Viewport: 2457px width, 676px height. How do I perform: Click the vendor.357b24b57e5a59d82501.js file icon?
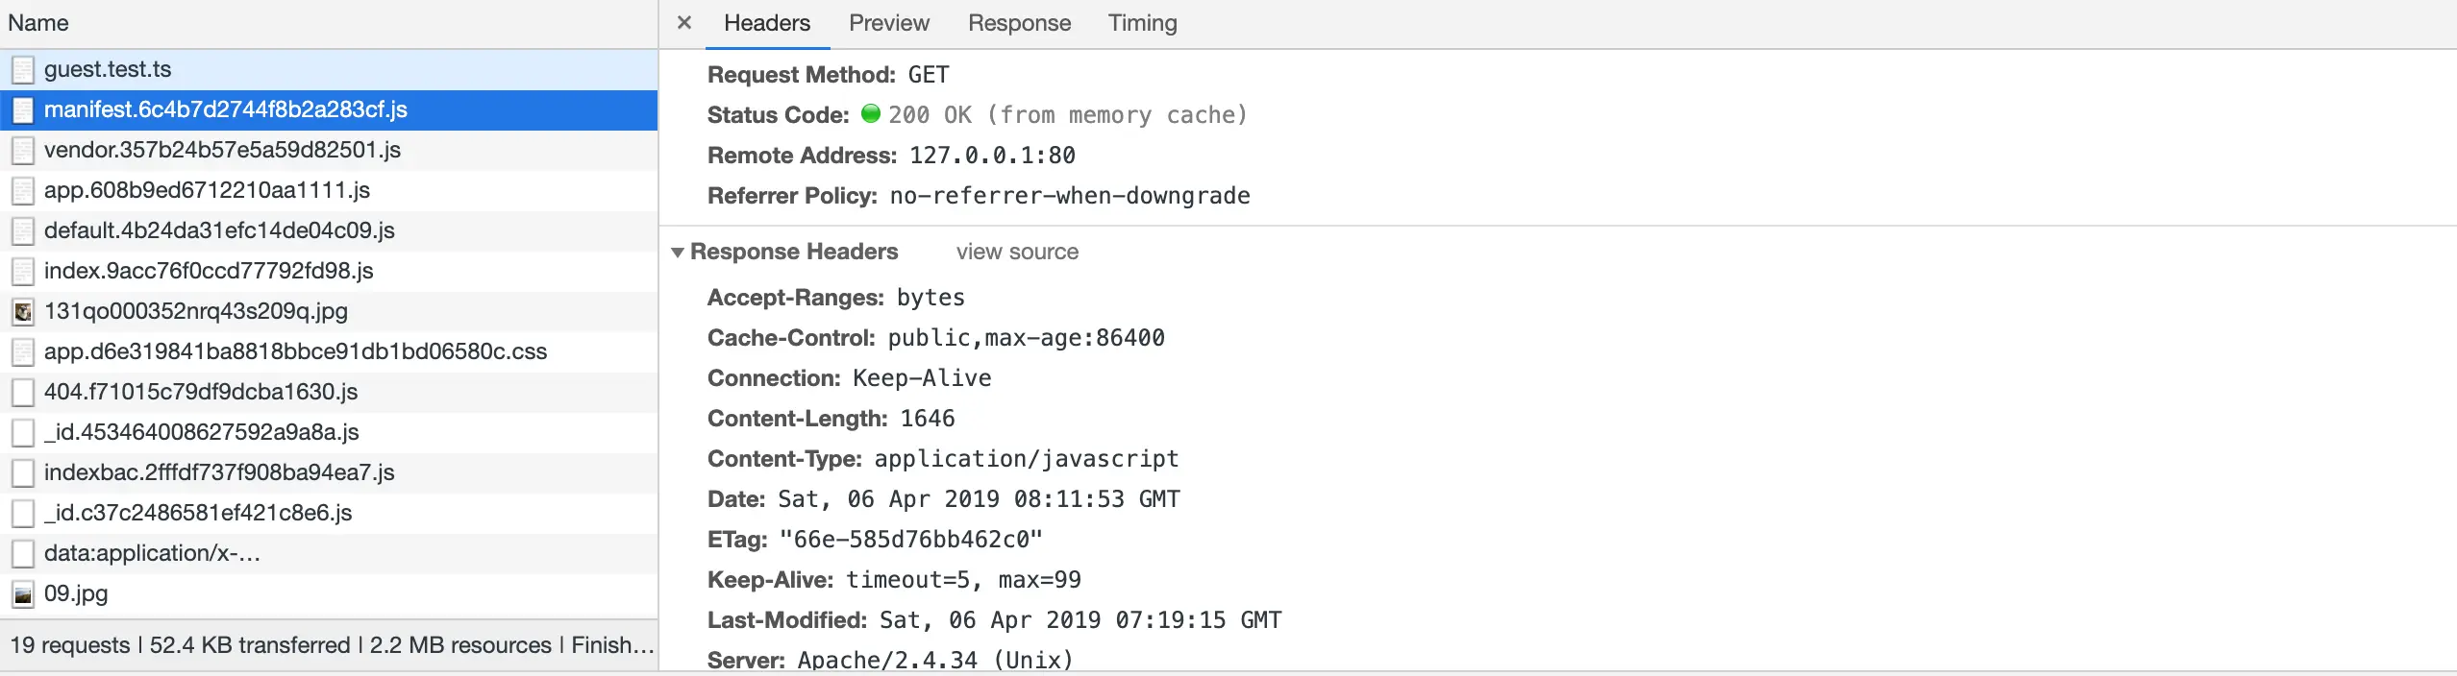(23, 150)
